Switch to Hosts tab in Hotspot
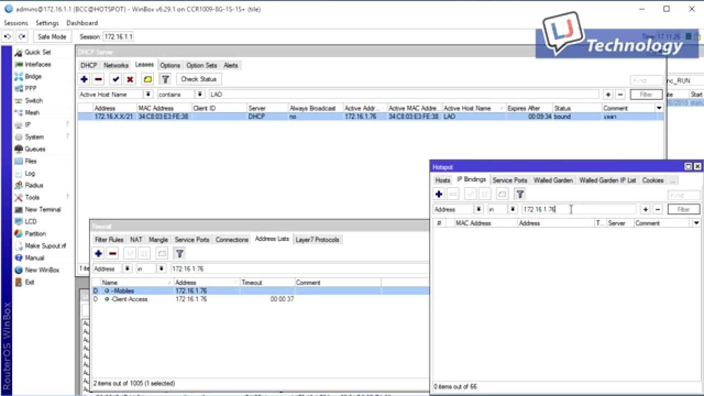This screenshot has height=396, width=704. pyautogui.click(x=443, y=180)
